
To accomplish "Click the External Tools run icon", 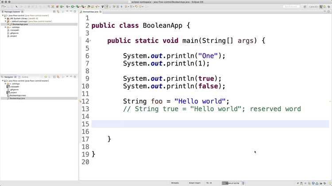I will click(x=83, y=7).
